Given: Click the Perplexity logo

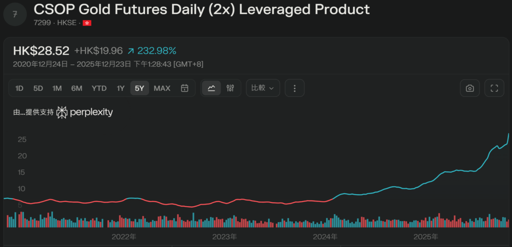Looking at the screenshot, I should point(84,112).
